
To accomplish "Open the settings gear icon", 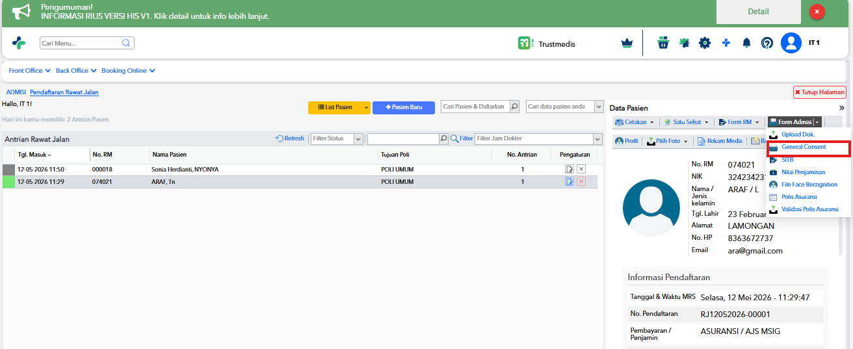I will [x=705, y=43].
